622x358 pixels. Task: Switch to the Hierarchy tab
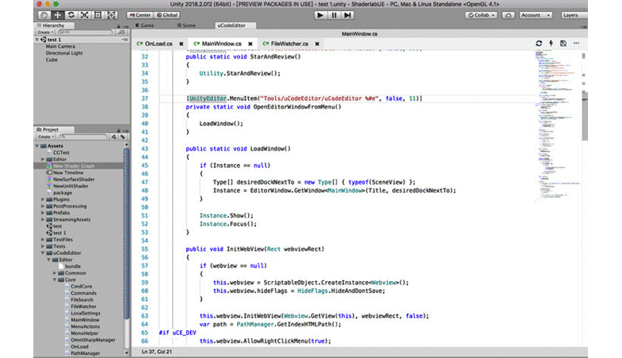pos(54,25)
